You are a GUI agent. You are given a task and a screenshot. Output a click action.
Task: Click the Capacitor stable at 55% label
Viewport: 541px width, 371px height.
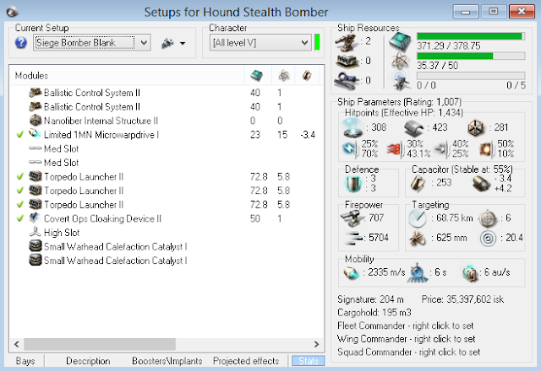462,169
